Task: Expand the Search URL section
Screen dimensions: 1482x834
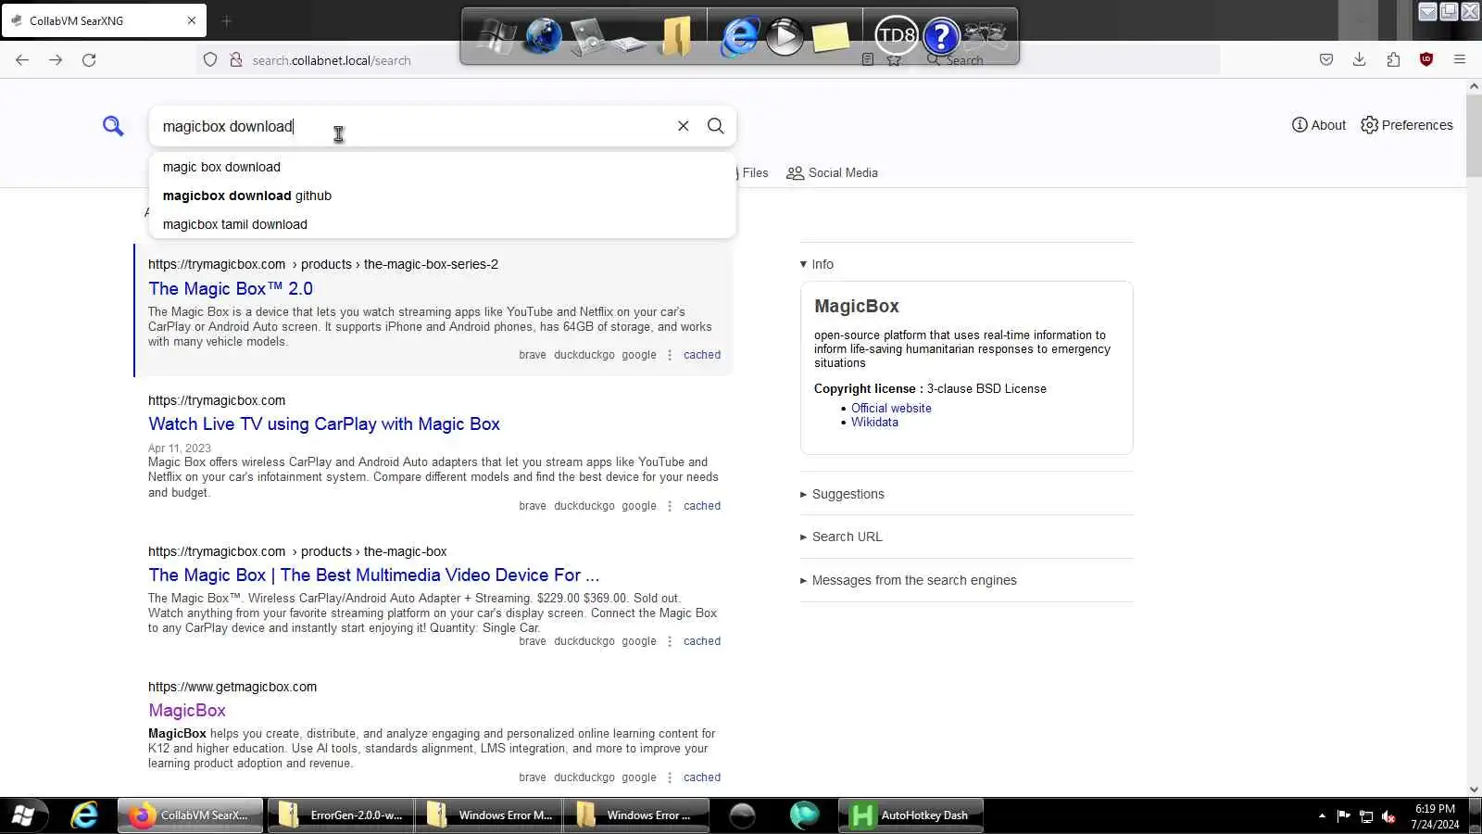Action: coord(841,537)
